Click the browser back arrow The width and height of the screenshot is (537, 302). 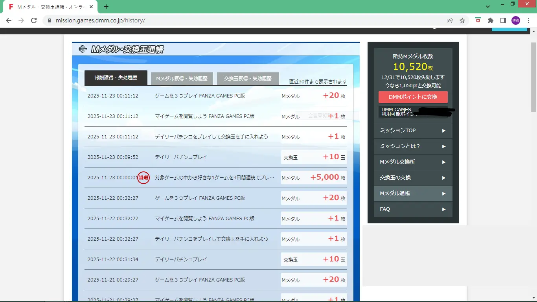[x=9, y=20]
